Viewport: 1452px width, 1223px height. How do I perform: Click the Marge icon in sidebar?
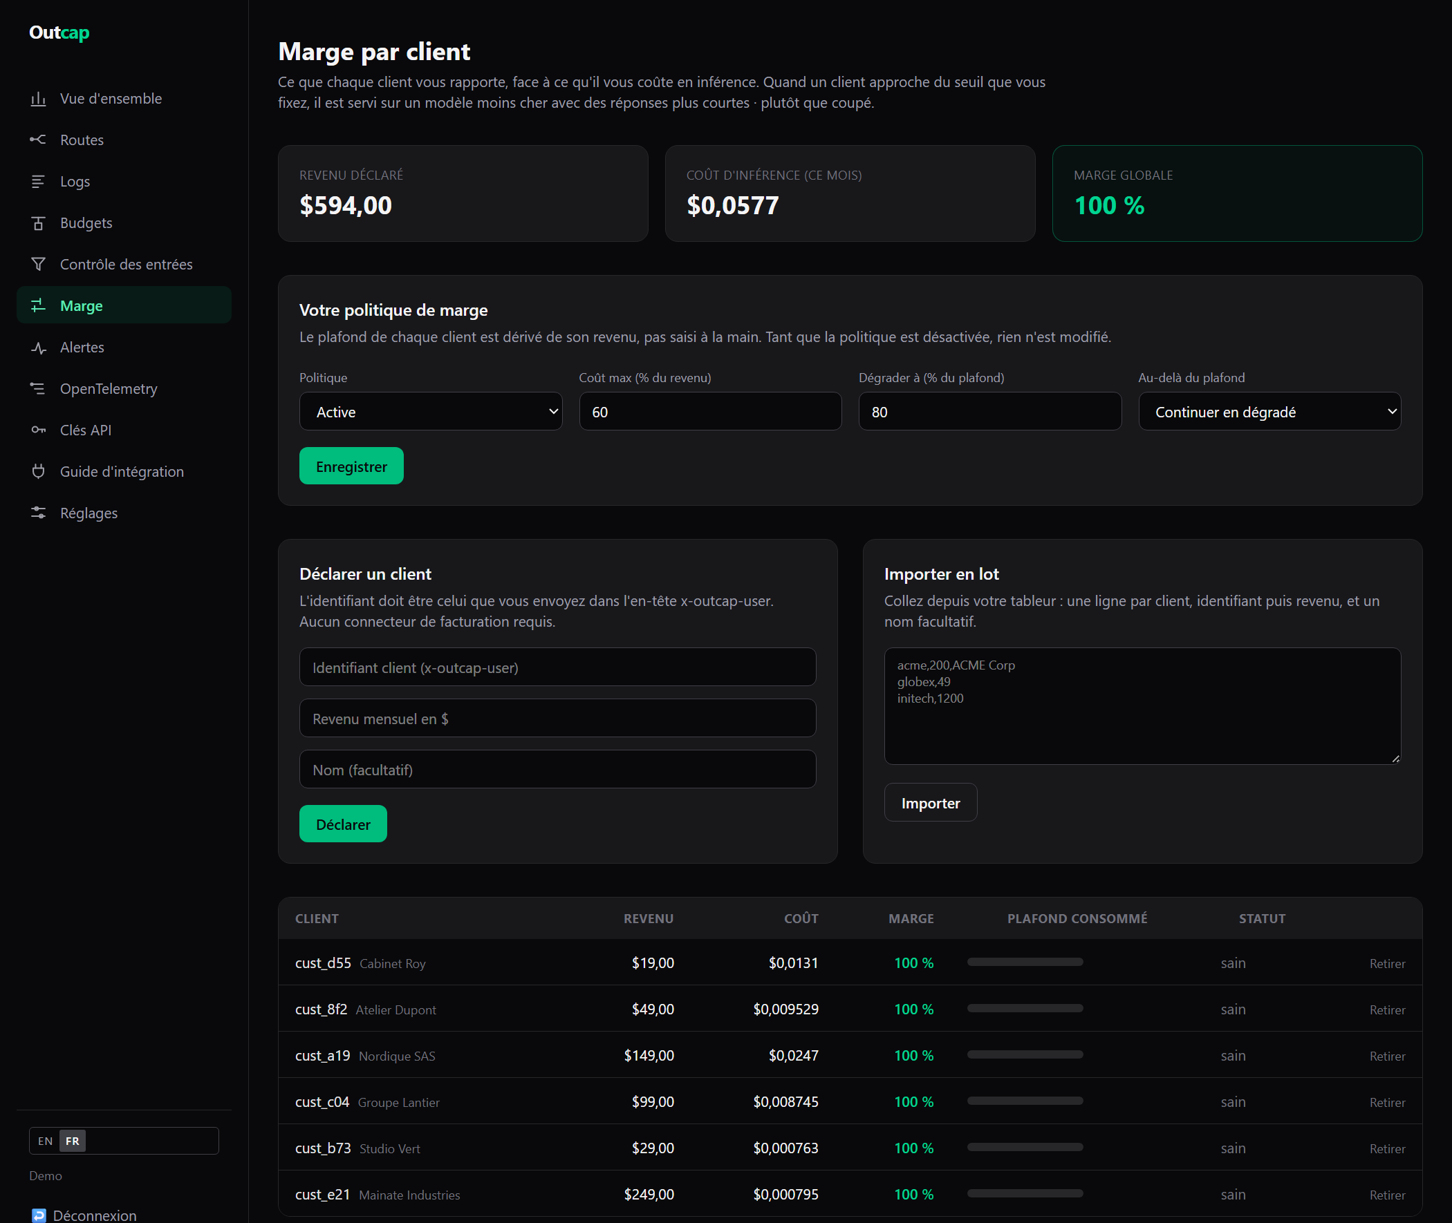(38, 305)
